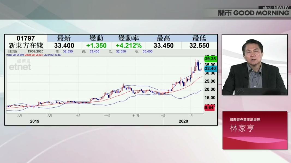Image resolution: width=291 pixels, height=163 pixels.
Task: Click the change value +1.350
Action: tap(96, 45)
